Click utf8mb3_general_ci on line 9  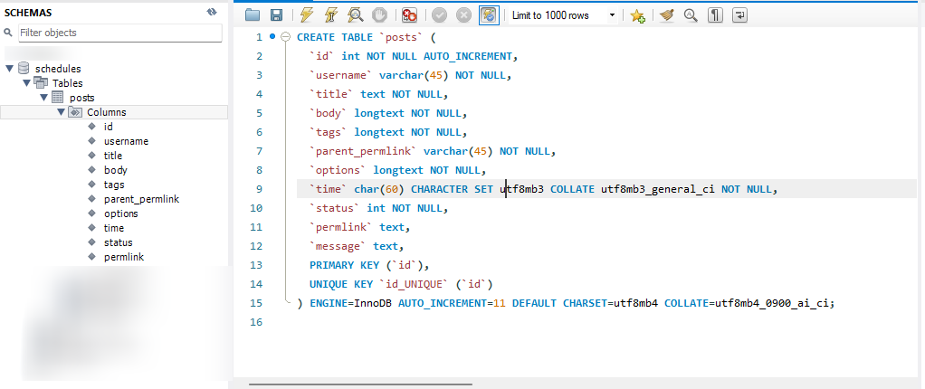click(658, 189)
